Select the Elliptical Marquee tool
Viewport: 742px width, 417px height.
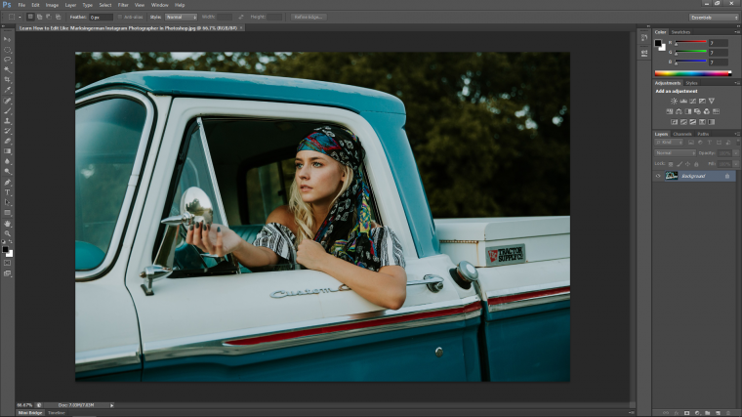point(7,50)
